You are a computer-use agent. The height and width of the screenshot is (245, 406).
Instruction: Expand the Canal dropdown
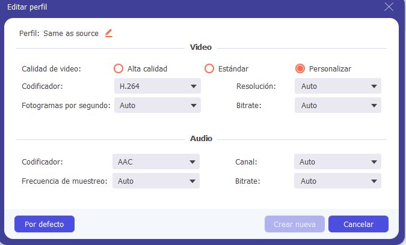[337, 162]
